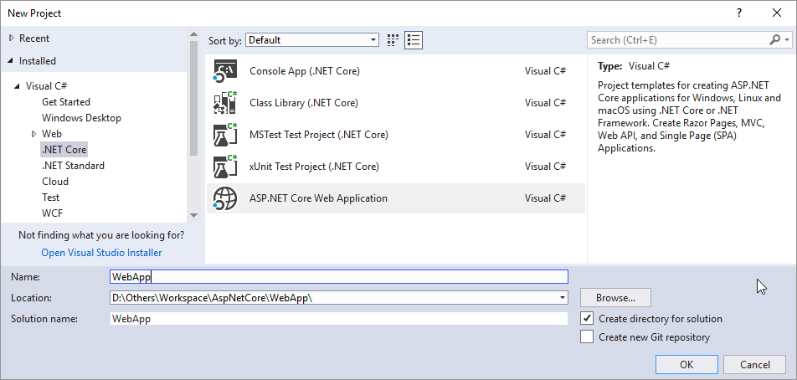The image size is (797, 380).
Task: Open the Sort by dropdown
Action: click(x=312, y=40)
